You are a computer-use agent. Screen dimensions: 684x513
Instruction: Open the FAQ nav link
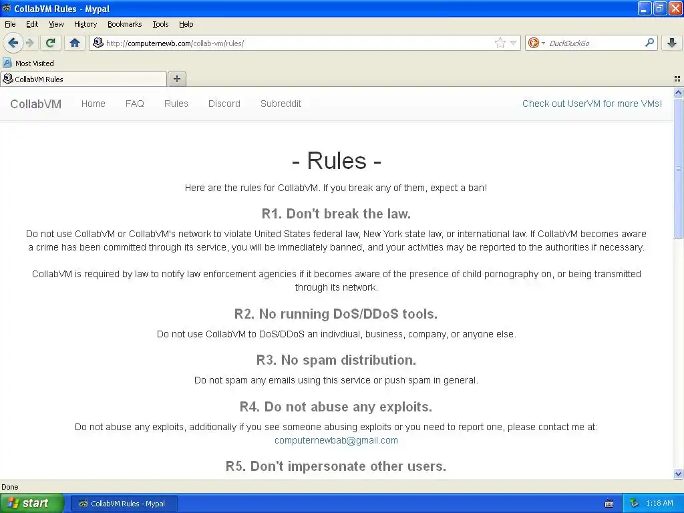point(135,104)
